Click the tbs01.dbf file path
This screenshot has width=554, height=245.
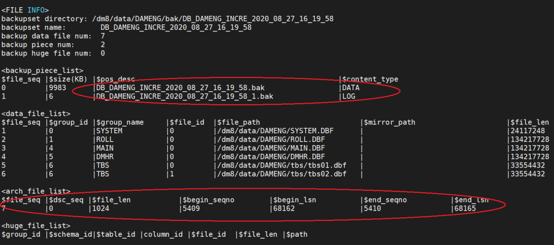(281, 166)
